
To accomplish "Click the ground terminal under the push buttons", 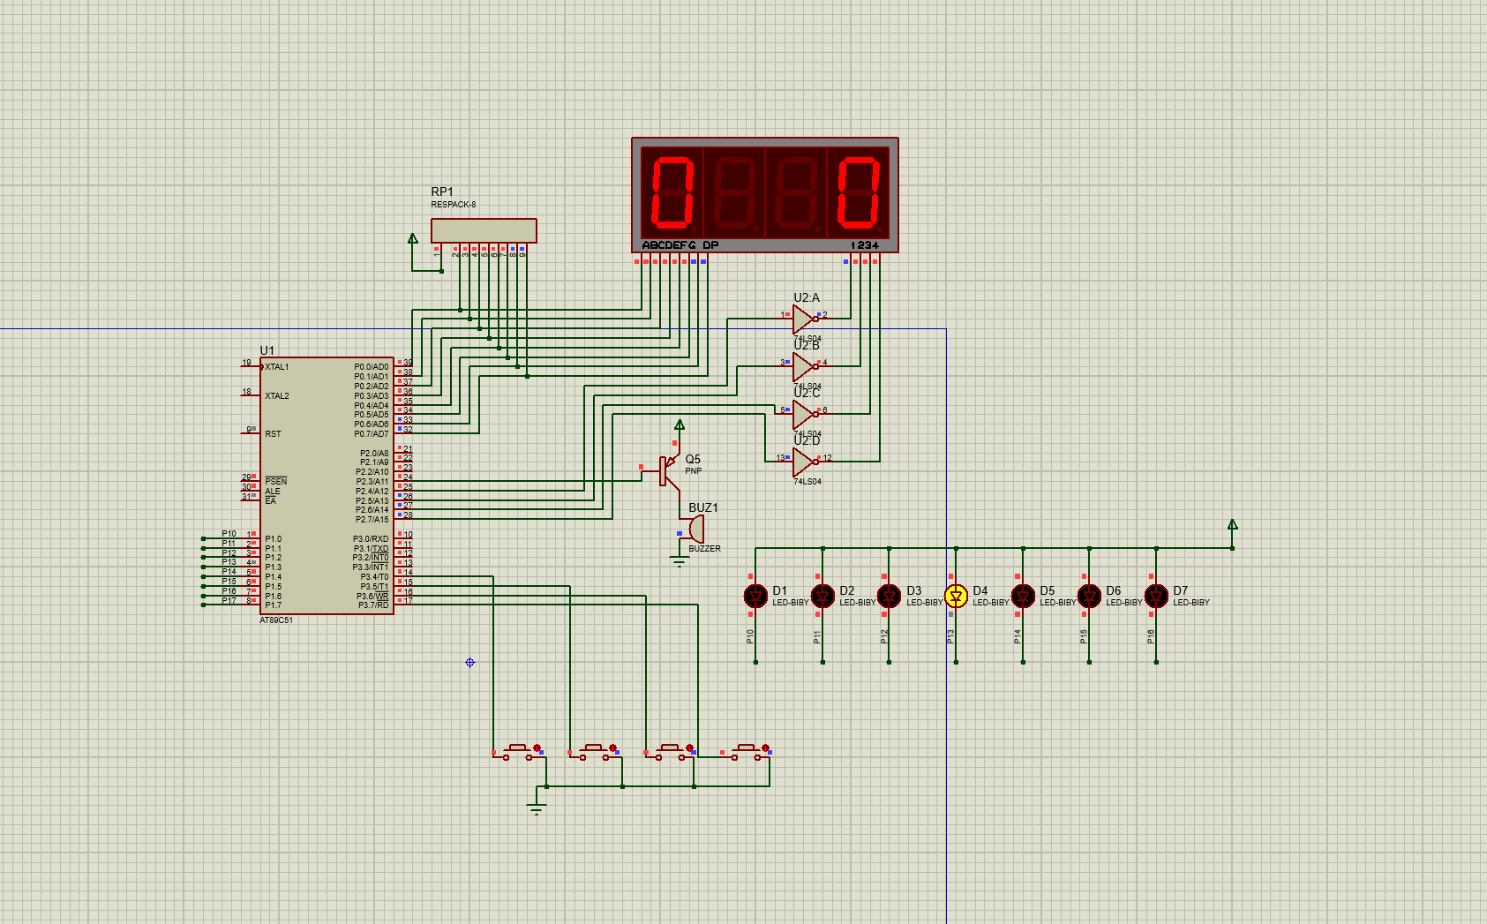I will click(x=536, y=808).
